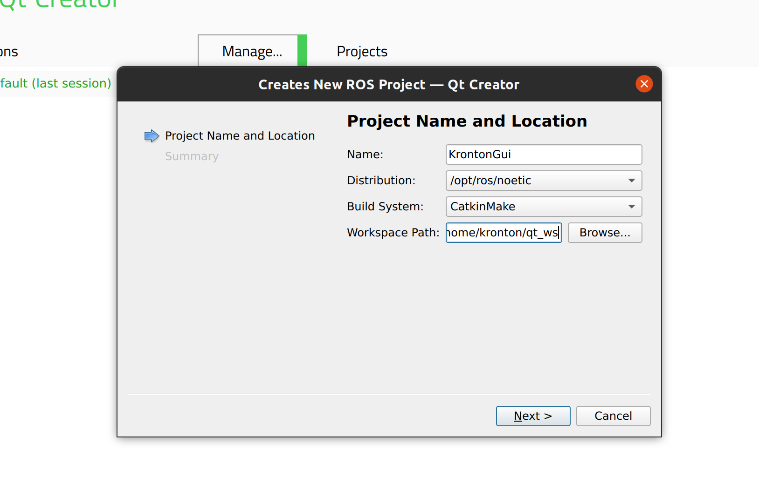Click the Name field containing KrontonGui
759x497 pixels.
pyautogui.click(x=544, y=154)
